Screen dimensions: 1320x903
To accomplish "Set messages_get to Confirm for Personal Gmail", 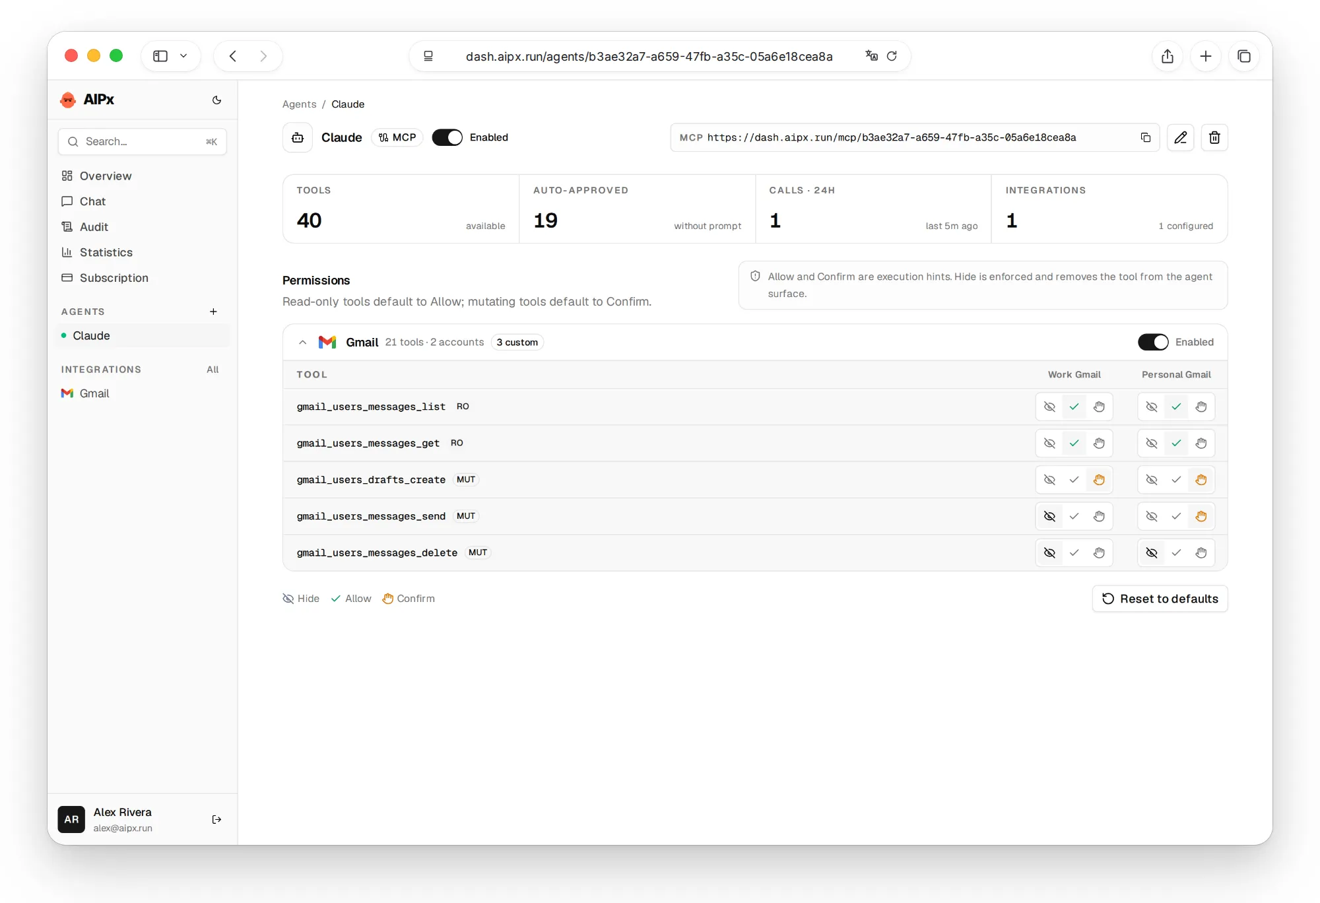I will tap(1201, 443).
